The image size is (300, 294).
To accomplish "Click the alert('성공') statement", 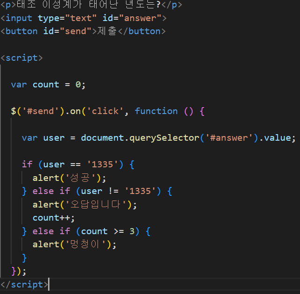I will pos(69,178).
